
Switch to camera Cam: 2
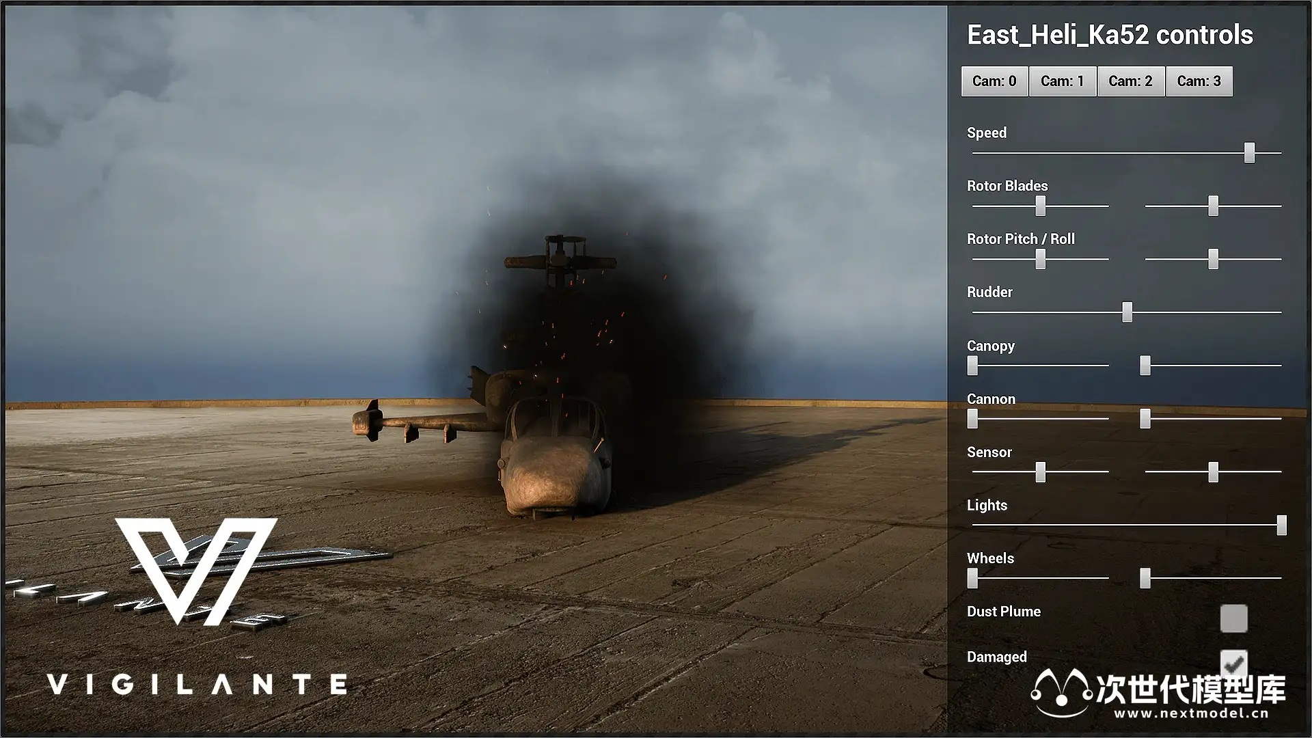(x=1130, y=81)
